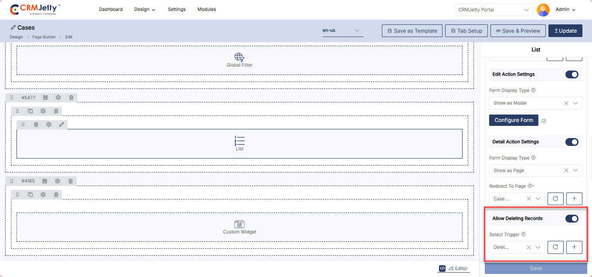Click the Page Builder breadcrumb link
Image resolution: width=592 pixels, height=277 pixels.
(44, 37)
